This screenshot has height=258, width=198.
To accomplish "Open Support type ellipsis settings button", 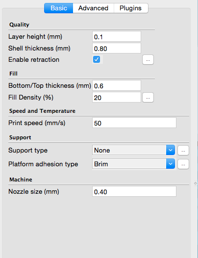I will 183,150.
